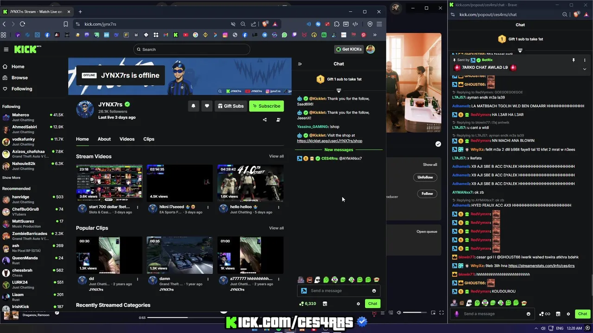The image size is (593, 333).
Task: Open Windows system tray volume icon
Action: tap(543, 328)
